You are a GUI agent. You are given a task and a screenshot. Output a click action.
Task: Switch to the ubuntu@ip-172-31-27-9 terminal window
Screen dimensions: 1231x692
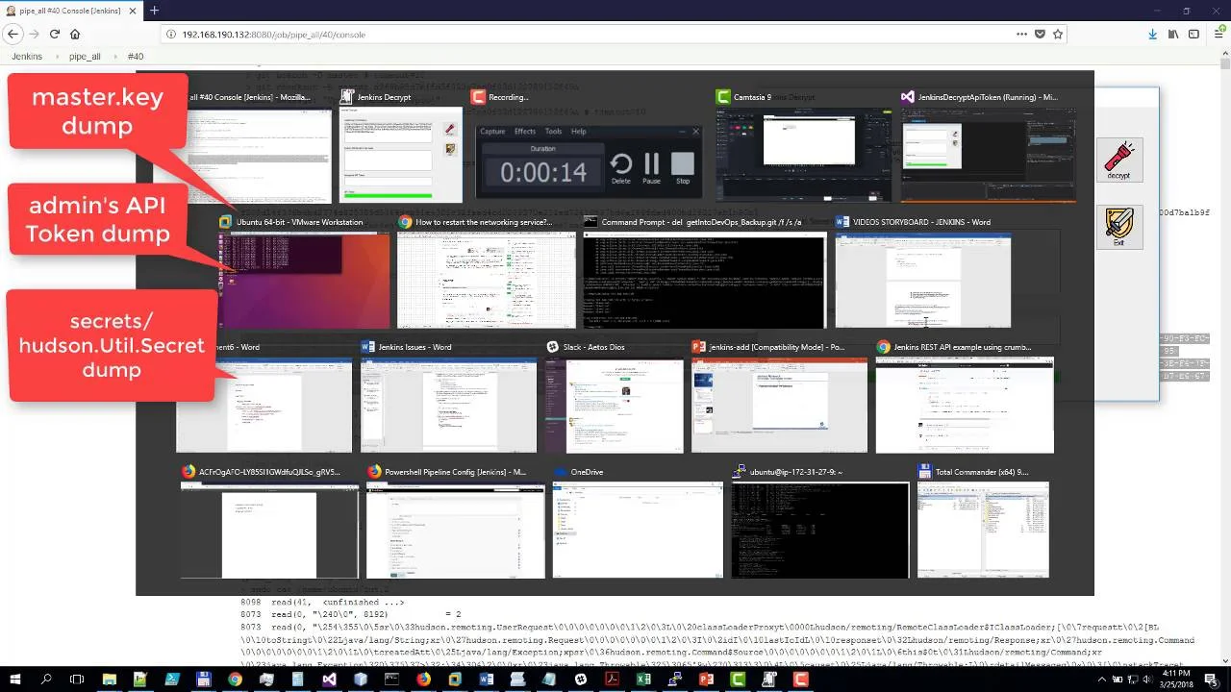[x=819, y=522]
